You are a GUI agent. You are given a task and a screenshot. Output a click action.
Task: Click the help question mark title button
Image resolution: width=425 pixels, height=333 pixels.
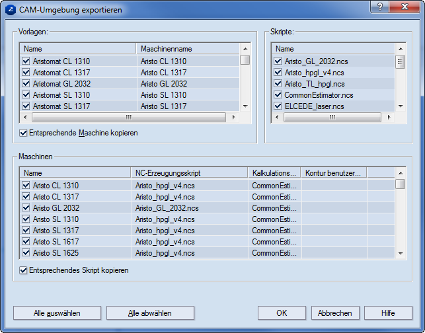380,7
